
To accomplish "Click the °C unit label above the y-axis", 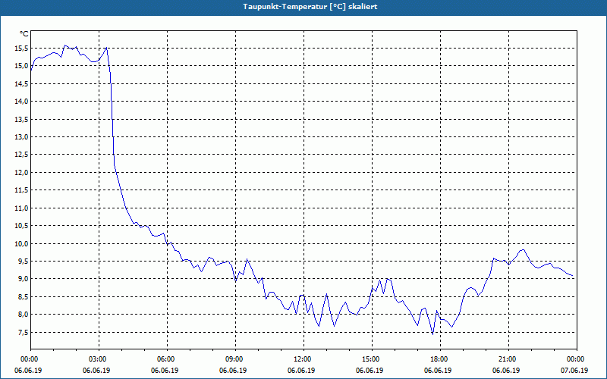I will tap(24, 34).
